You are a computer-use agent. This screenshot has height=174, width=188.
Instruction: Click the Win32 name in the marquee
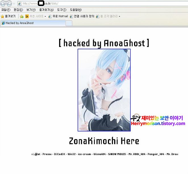point(72,154)
